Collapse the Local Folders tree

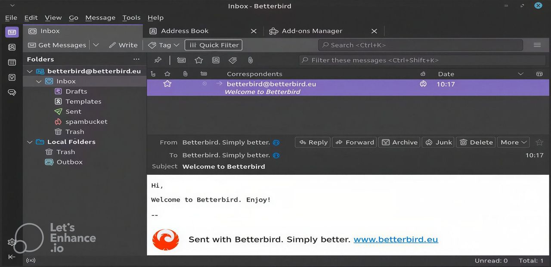[x=30, y=142]
